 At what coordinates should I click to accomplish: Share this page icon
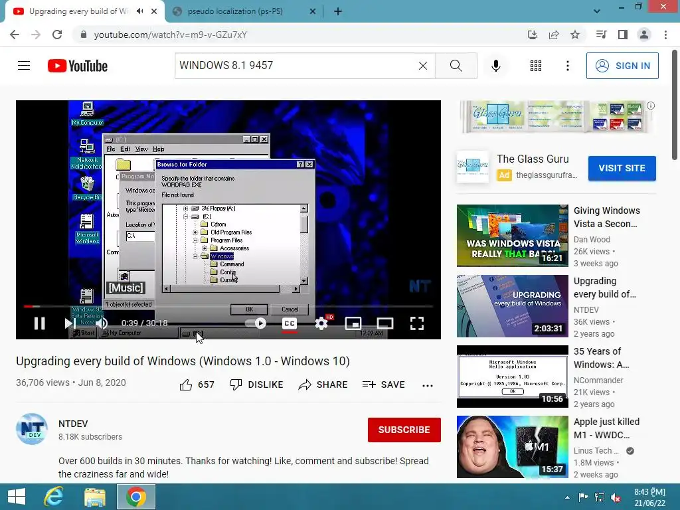point(554,35)
